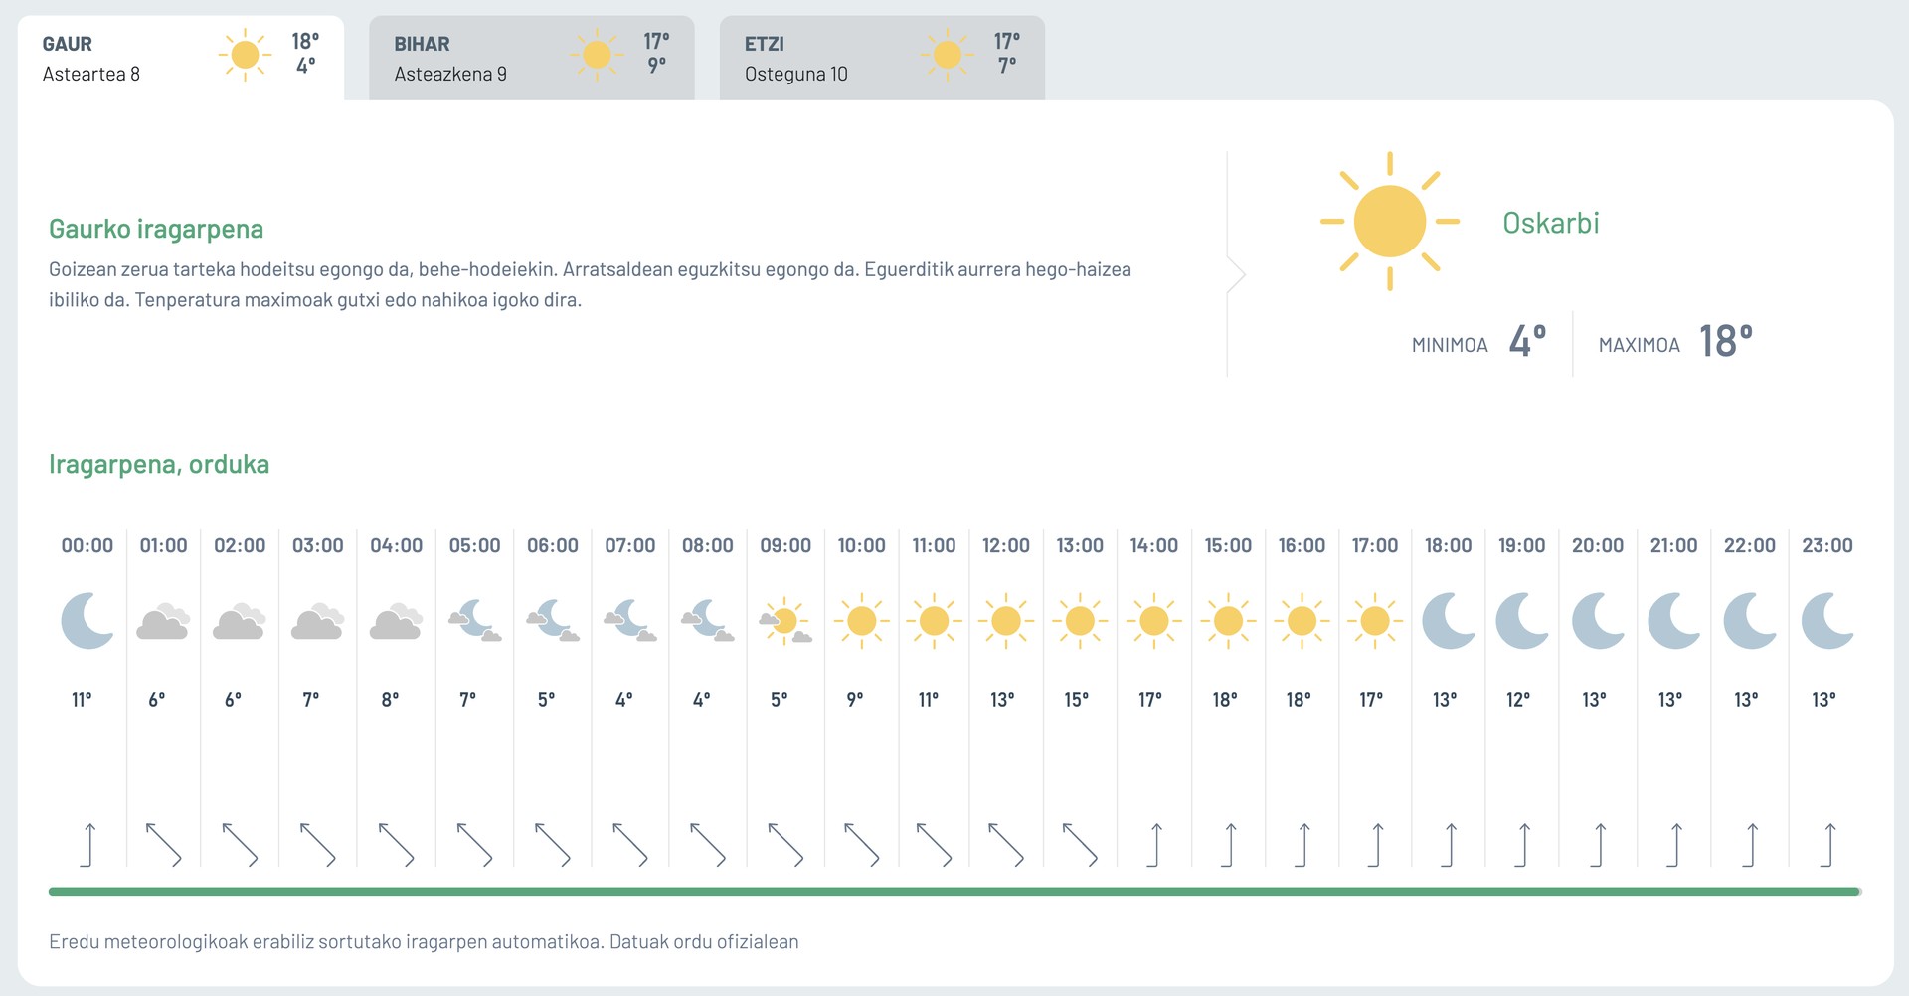The image size is (1909, 996).
Task: Switch to the GAUR Asteartea 8 tab
Action: 181,58
